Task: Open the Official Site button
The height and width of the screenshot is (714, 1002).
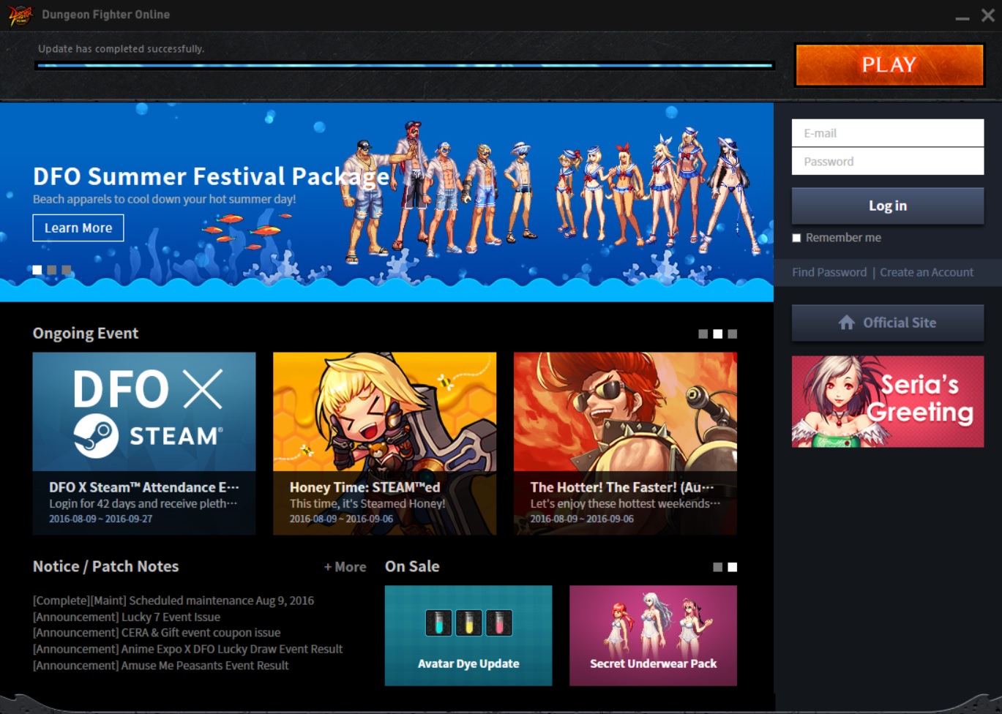Action: coord(888,323)
